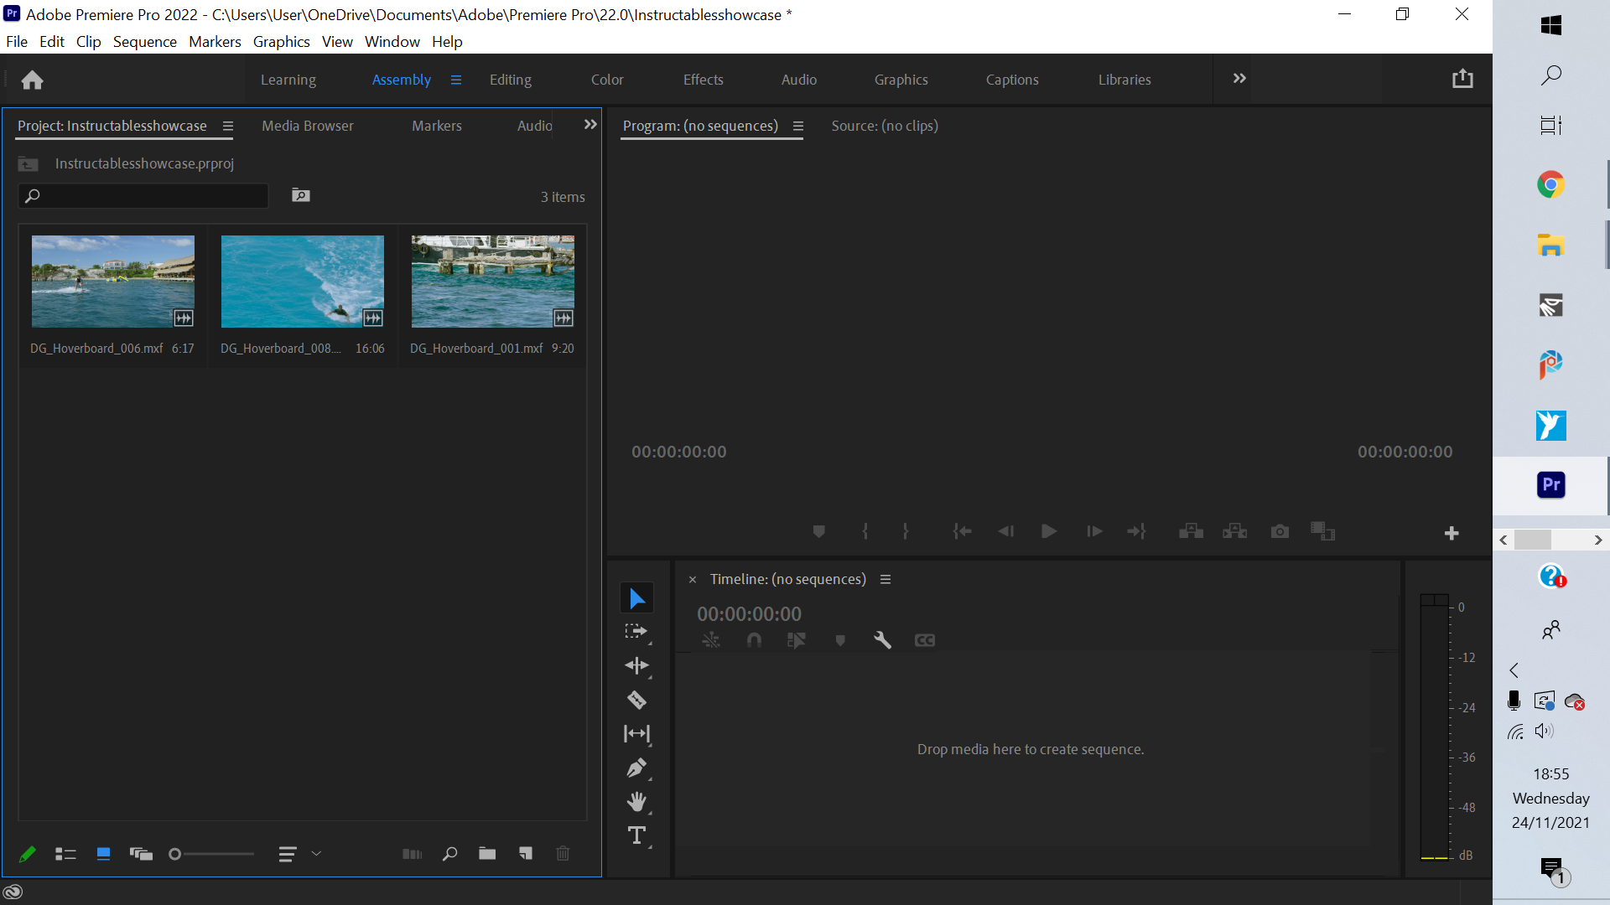Click the New Bin folder icon

click(487, 854)
